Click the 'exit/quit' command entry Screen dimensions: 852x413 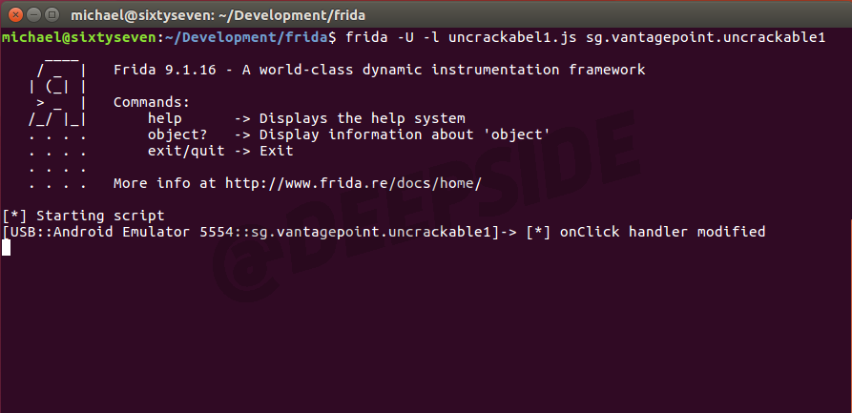[186, 151]
